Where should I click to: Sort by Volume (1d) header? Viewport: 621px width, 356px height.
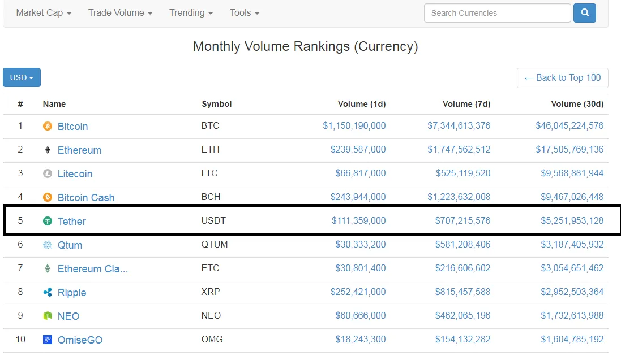pyautogui.click(x=362, y=104)
